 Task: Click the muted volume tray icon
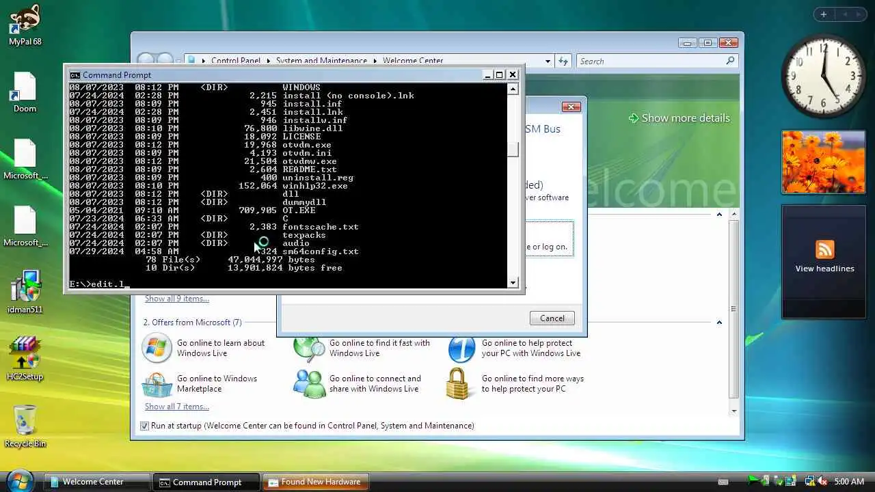point(822,482)
